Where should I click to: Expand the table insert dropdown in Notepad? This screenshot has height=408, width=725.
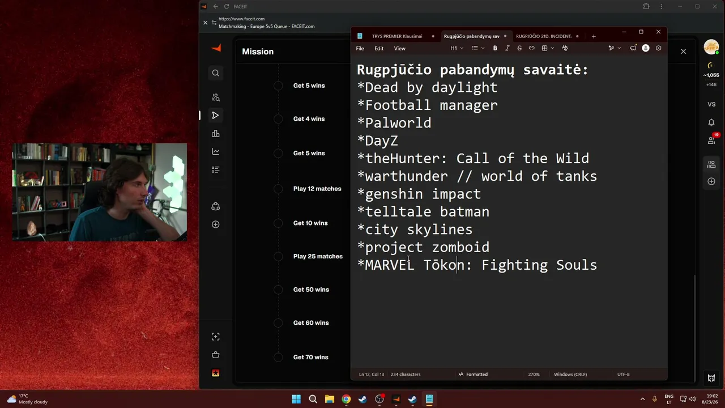click(547, 48)
